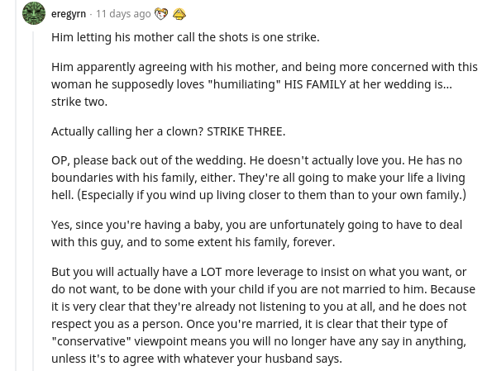This screenshot has width=487, height=371.
Task: Click the paragraph starting "OP, please back out"
Action: pyautogui.click(x=259, y=178)
